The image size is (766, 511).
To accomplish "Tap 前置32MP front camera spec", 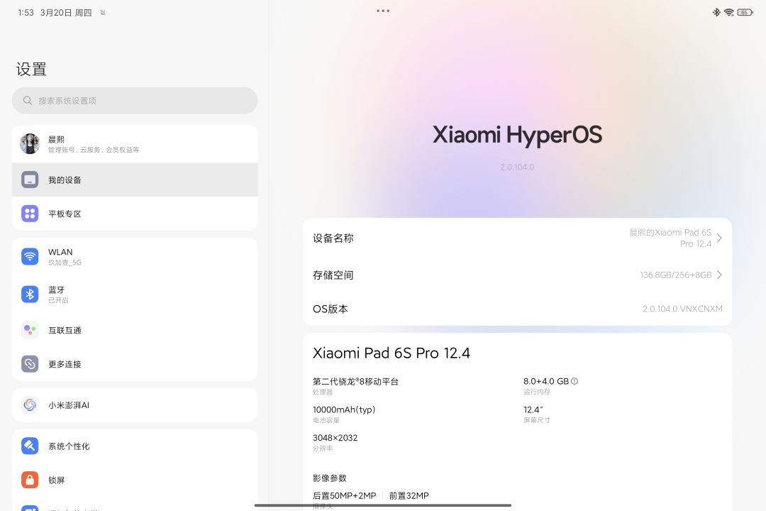I will coord(409,495).
